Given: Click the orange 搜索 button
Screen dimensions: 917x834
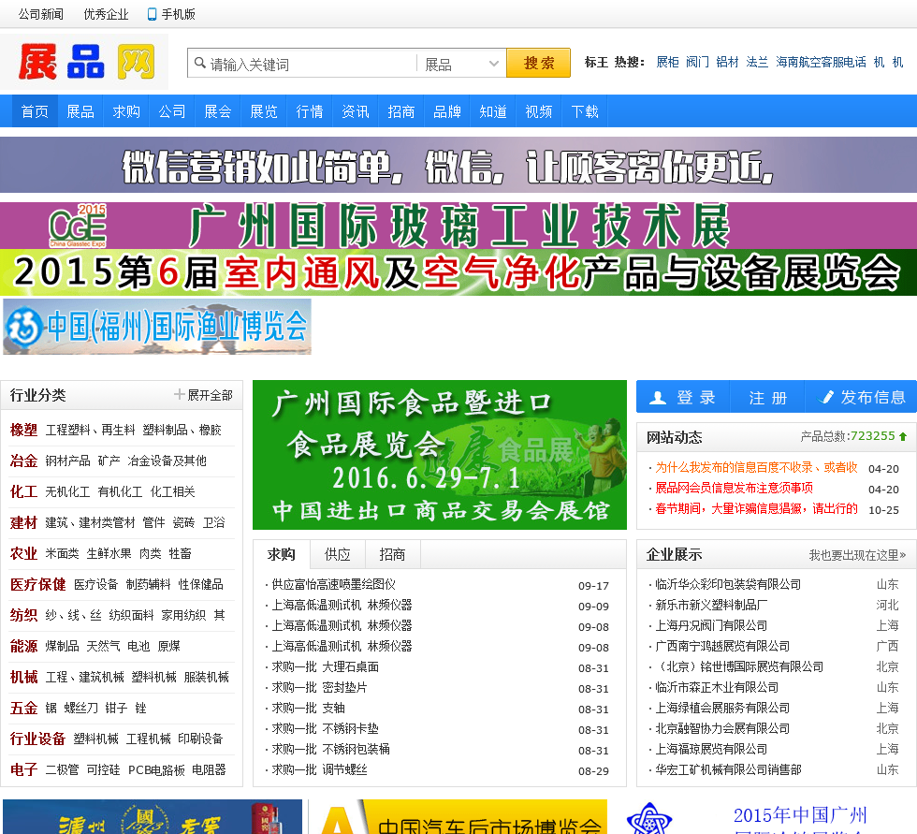Looking at the screenshot, I should 539,63.
